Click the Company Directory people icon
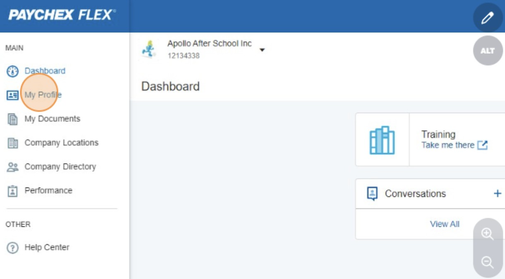This screenshot has width=505, height=279. (12, 167)
